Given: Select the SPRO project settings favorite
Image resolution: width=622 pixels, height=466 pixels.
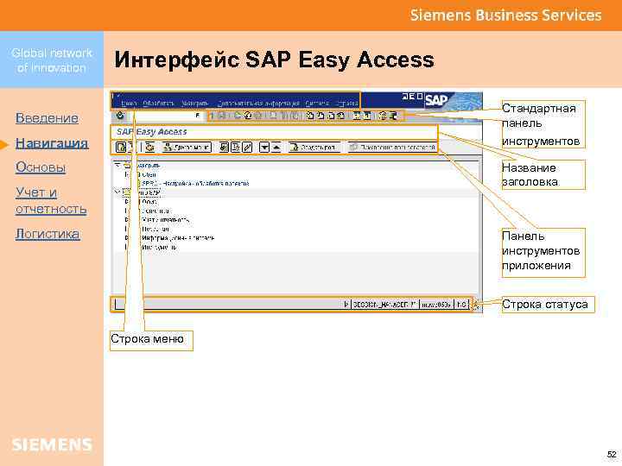Looking at the screenshot, I should click(195, 184).
